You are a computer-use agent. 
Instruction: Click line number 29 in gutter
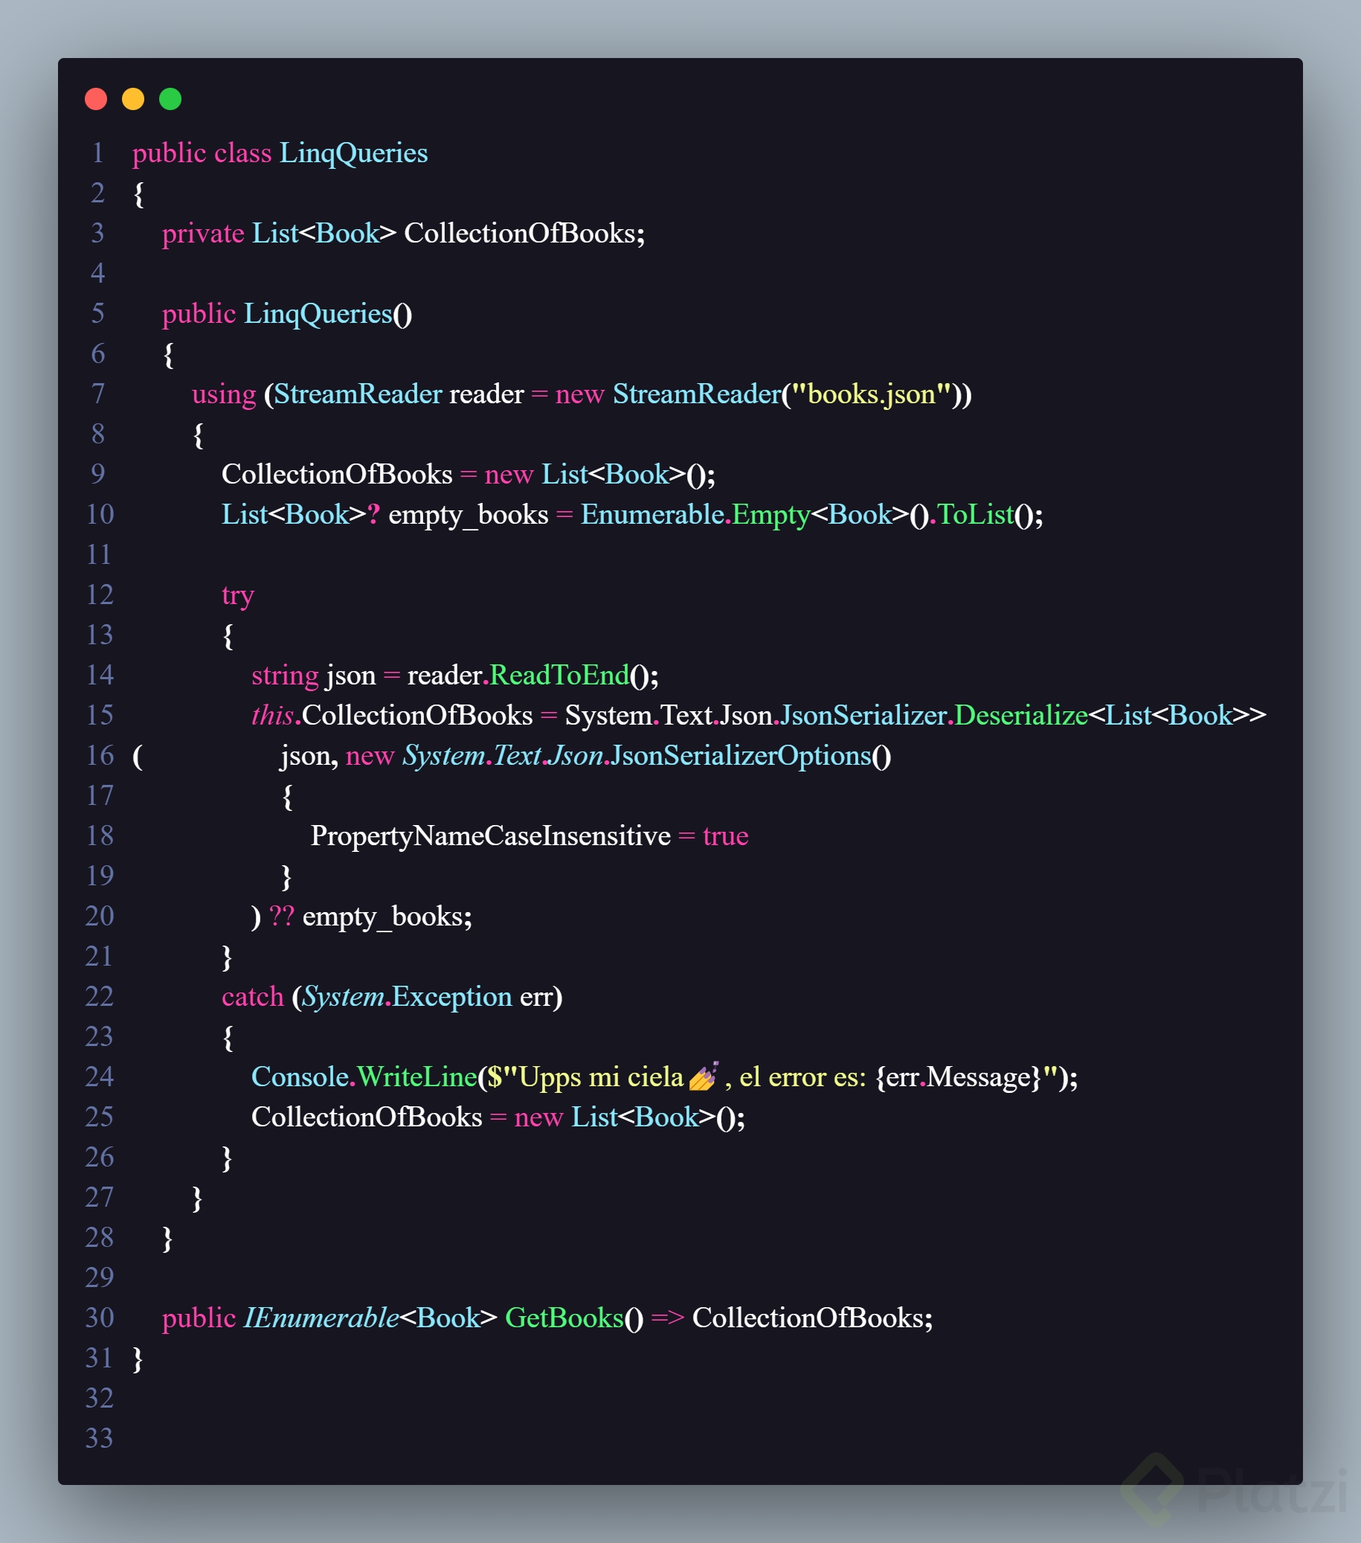(99, 1278)
